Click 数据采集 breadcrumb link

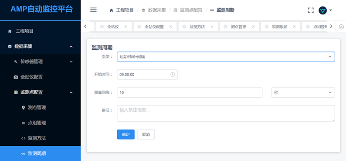157,10
